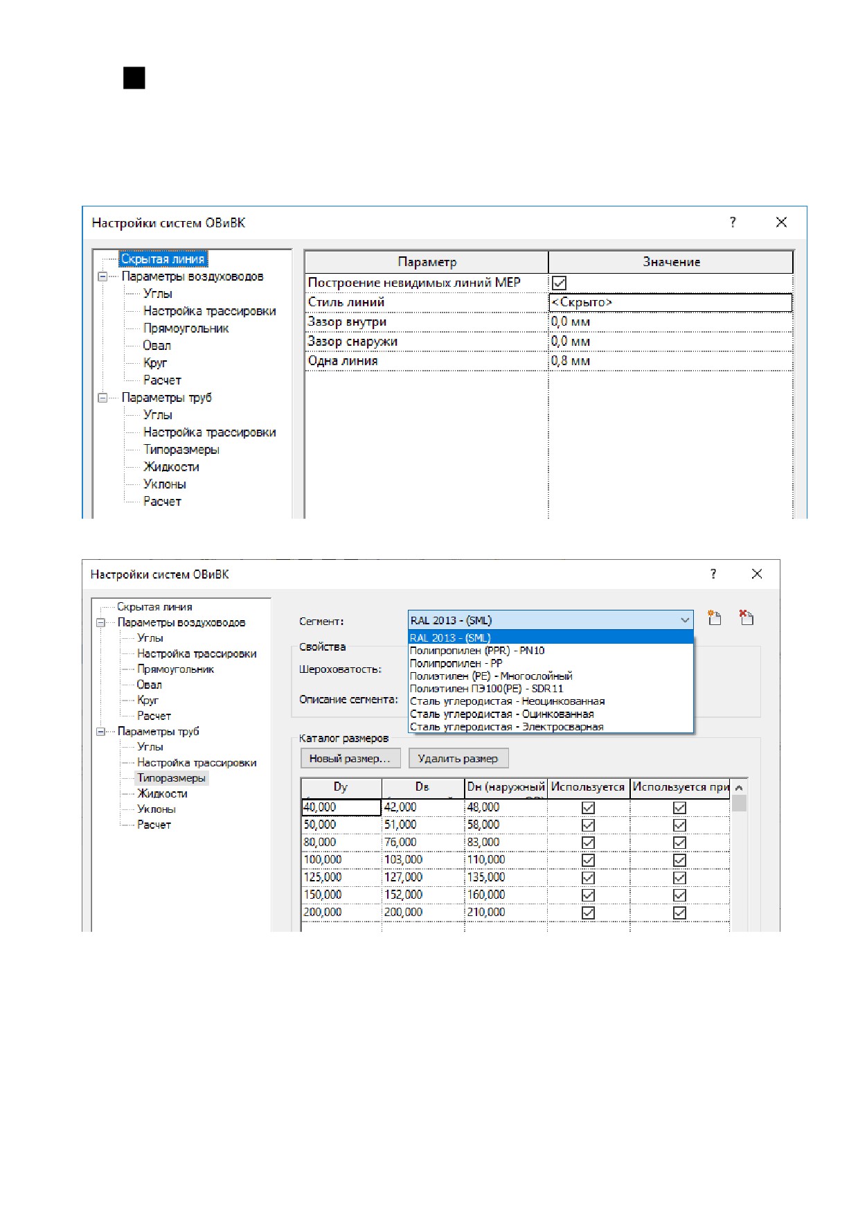
Task: Toggle Используется checkbox for Dy 125,000 row
Action: [x=588, y=877]
